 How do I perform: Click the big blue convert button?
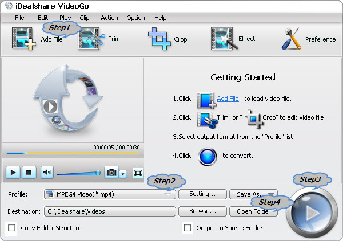pyautogui.click(x=312, y=212)
